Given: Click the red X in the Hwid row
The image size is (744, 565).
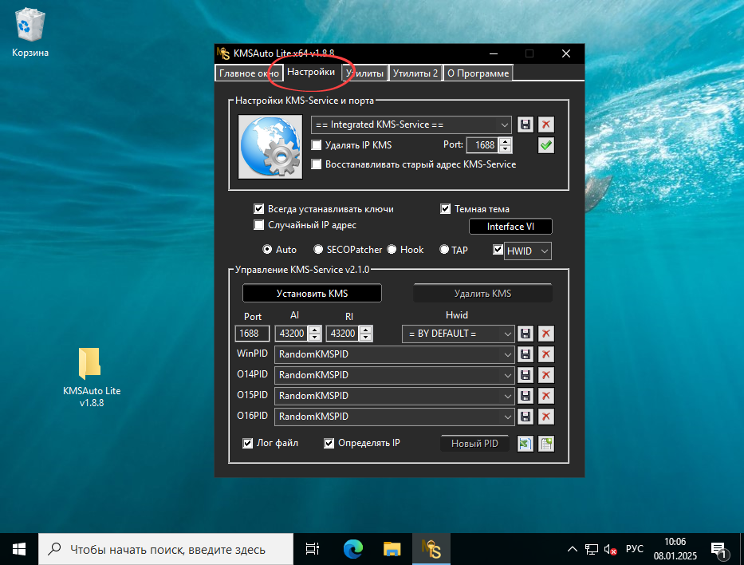Looking at the screenshot, I should point(546,334).
